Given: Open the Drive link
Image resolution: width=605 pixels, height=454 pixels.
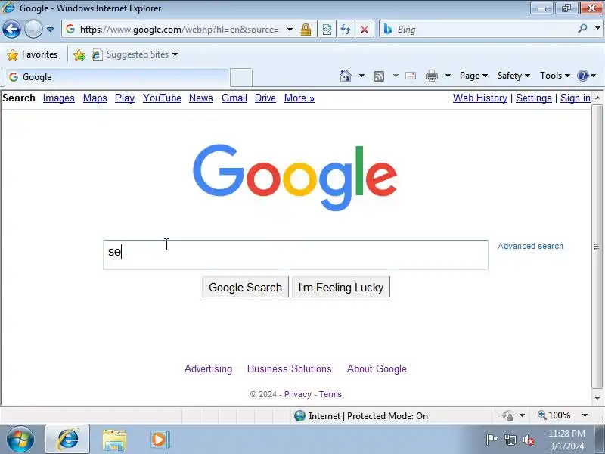Looking at the screenshot, I should 265,98.
